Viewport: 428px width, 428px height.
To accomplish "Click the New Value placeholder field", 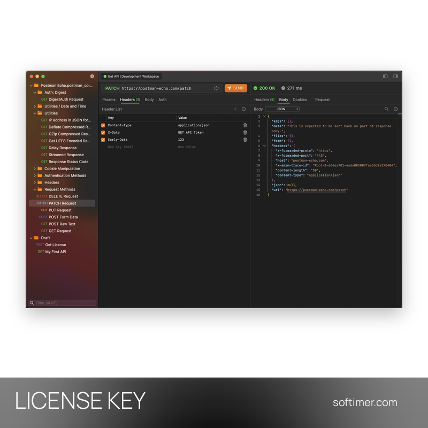I will [x=187, y=147].
